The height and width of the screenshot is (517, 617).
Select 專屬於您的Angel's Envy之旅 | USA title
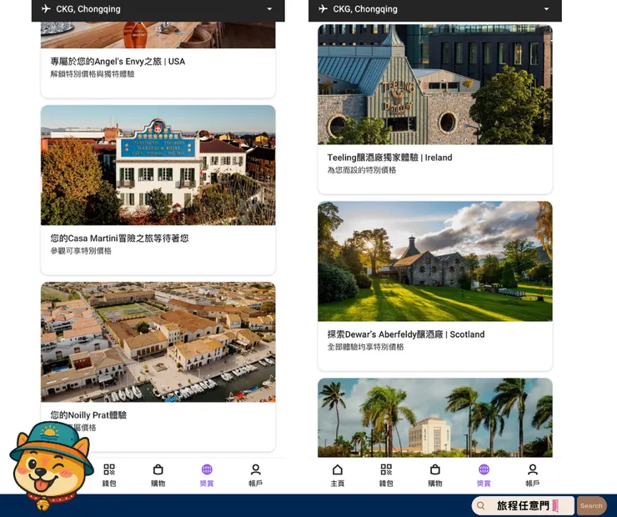pos(118,62)
